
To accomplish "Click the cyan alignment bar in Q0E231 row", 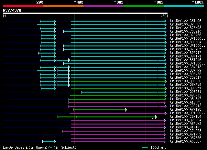I will tap(124, 92).
